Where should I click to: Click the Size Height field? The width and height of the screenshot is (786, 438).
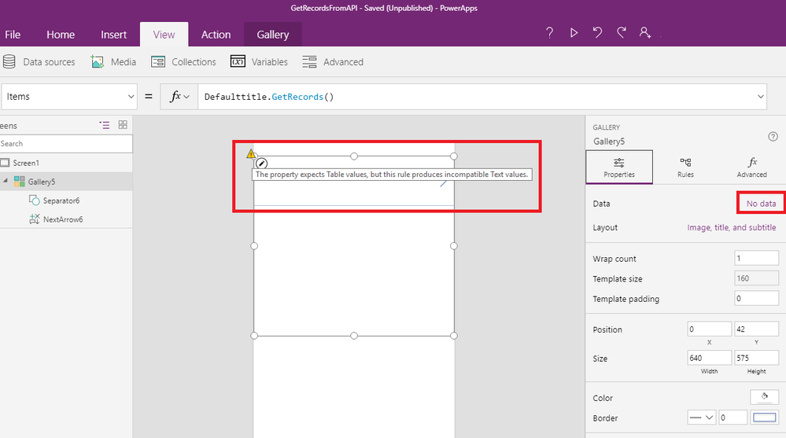coord(756,358)
